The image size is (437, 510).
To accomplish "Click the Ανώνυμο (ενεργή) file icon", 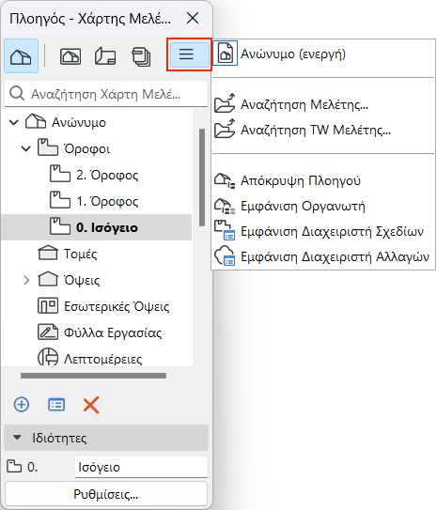I will tap(226, 53).
